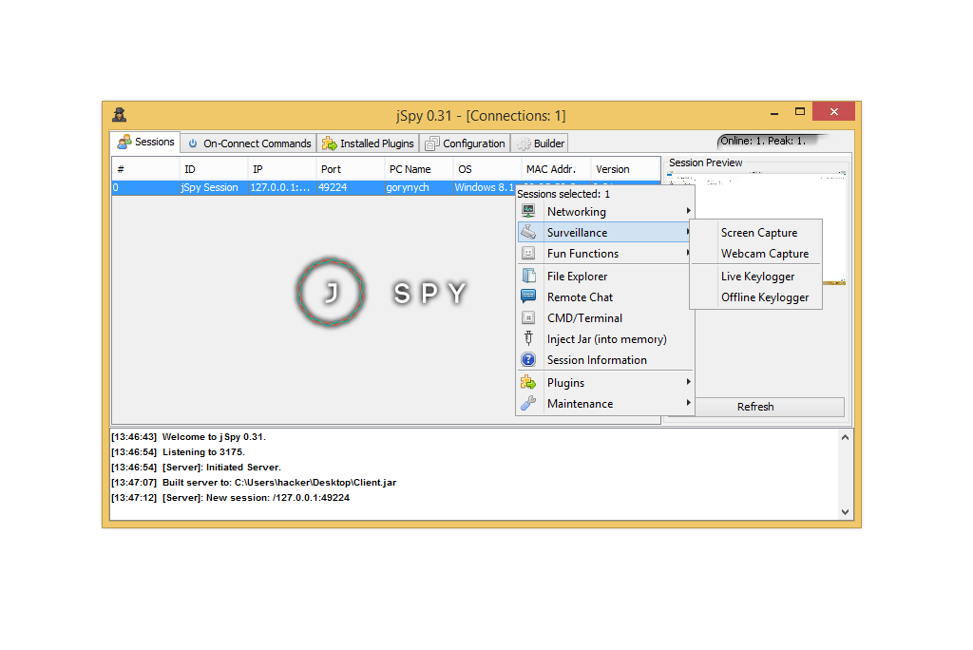Expand Plugins submenu arrow

(x=688, y=382)
